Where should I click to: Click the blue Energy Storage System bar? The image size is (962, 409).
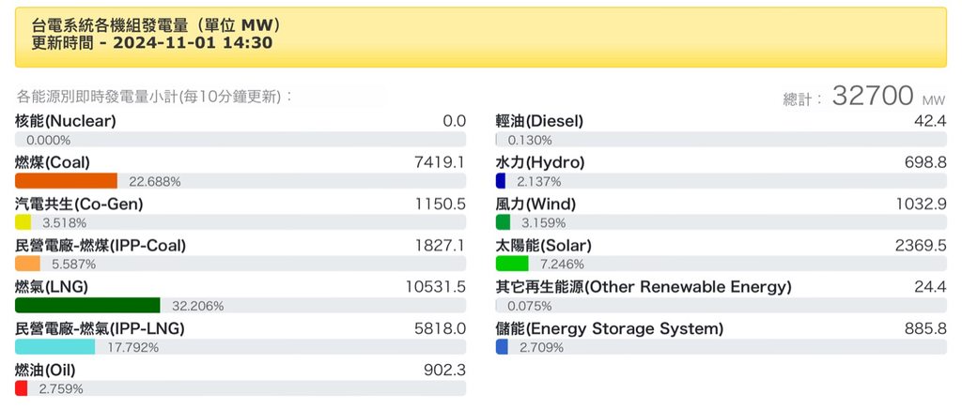[502, 347]
